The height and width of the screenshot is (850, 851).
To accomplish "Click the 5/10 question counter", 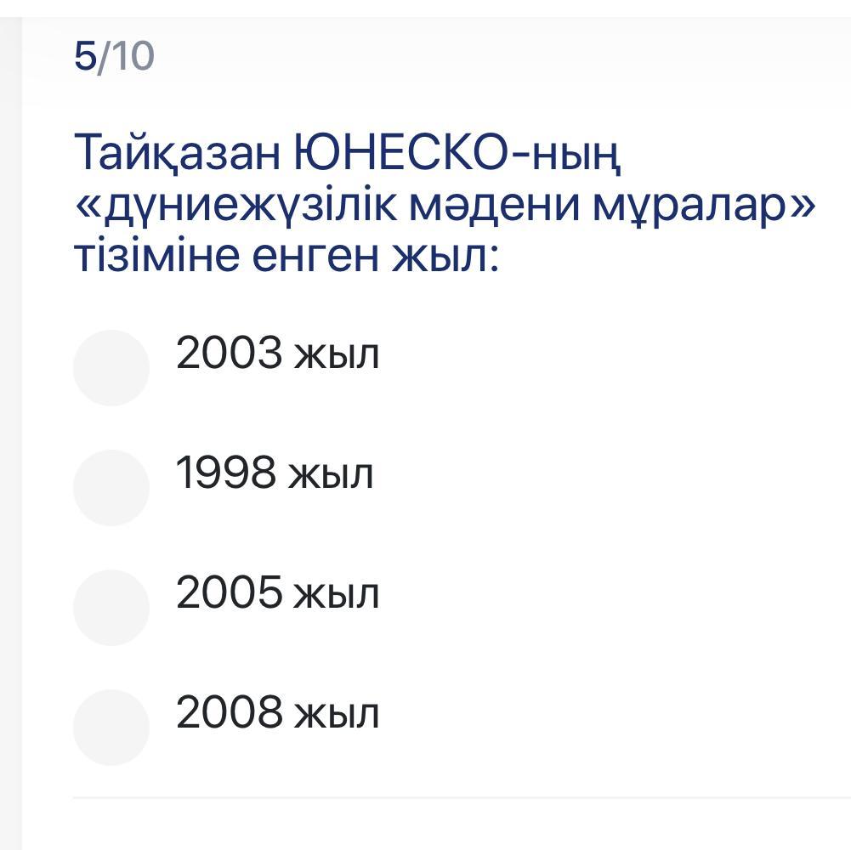I will (x=115, y=57).
